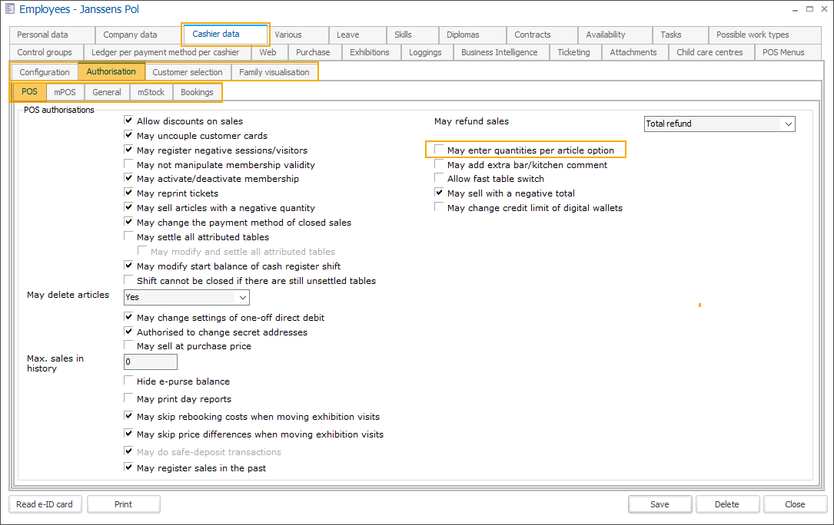Image resolution: width=834 pixels, height=525 pixels.
Task: Enable May enter quantities per article option
Action: pos(440,150)
